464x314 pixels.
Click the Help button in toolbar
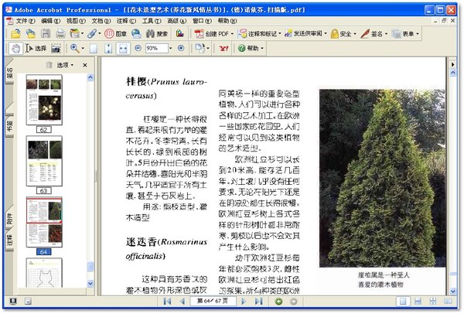click(x=250, y=48)
